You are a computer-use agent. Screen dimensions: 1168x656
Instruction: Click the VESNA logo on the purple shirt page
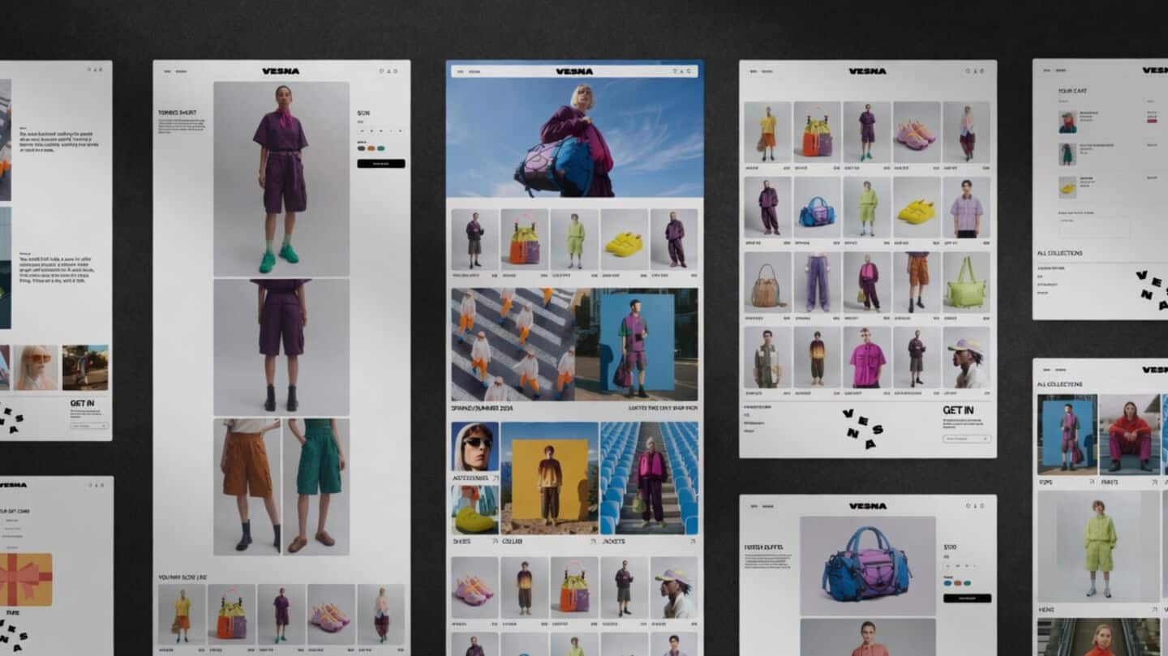(281, 71)
